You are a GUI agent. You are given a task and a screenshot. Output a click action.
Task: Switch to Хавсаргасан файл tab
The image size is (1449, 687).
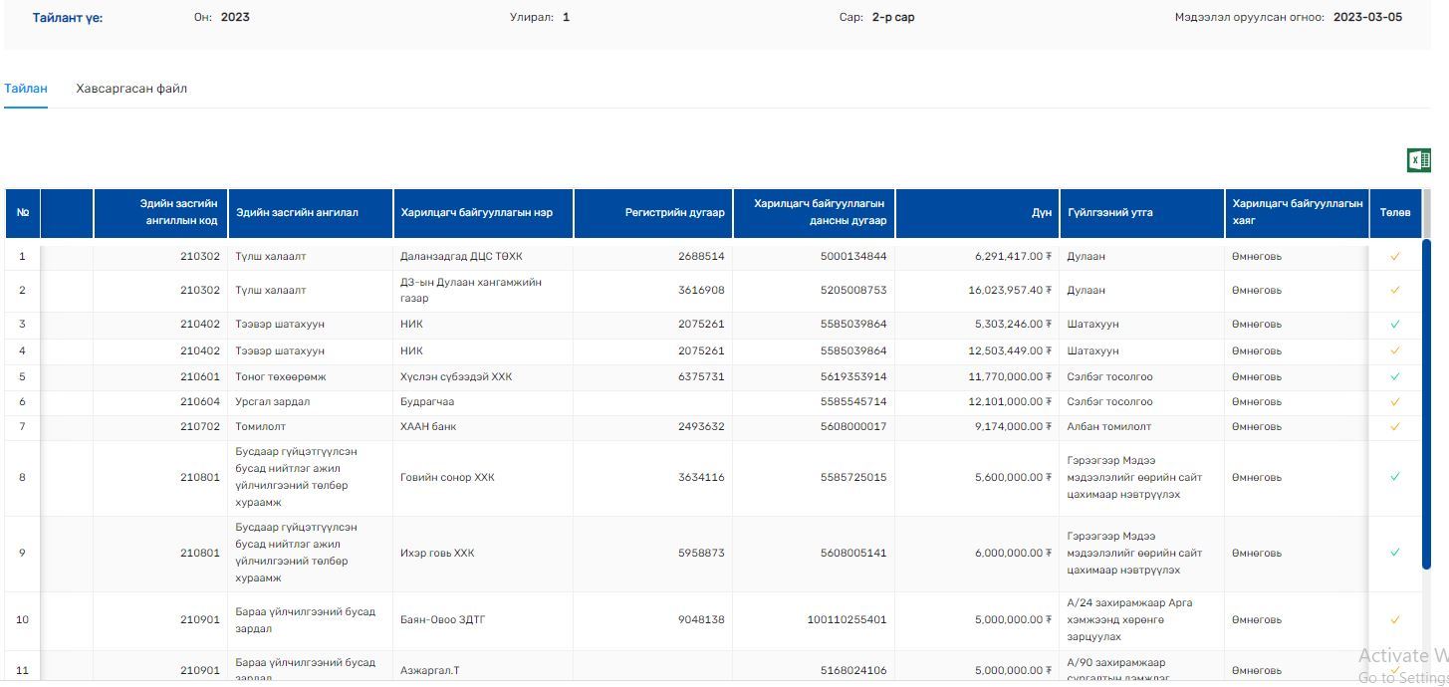(131, 89)
